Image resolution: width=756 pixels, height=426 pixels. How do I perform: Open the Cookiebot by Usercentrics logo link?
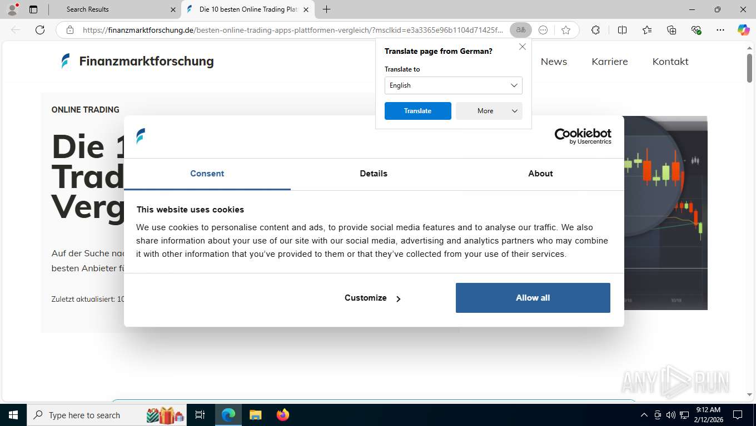point(583,136)
